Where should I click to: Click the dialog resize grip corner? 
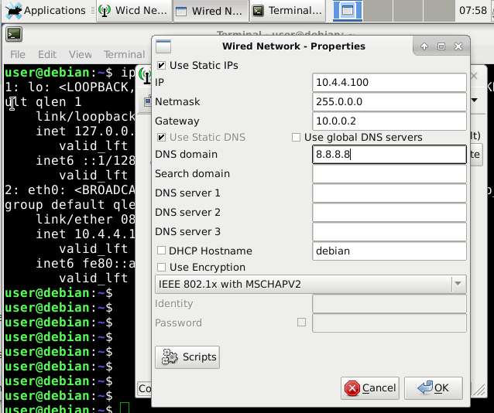pos(479,391)
